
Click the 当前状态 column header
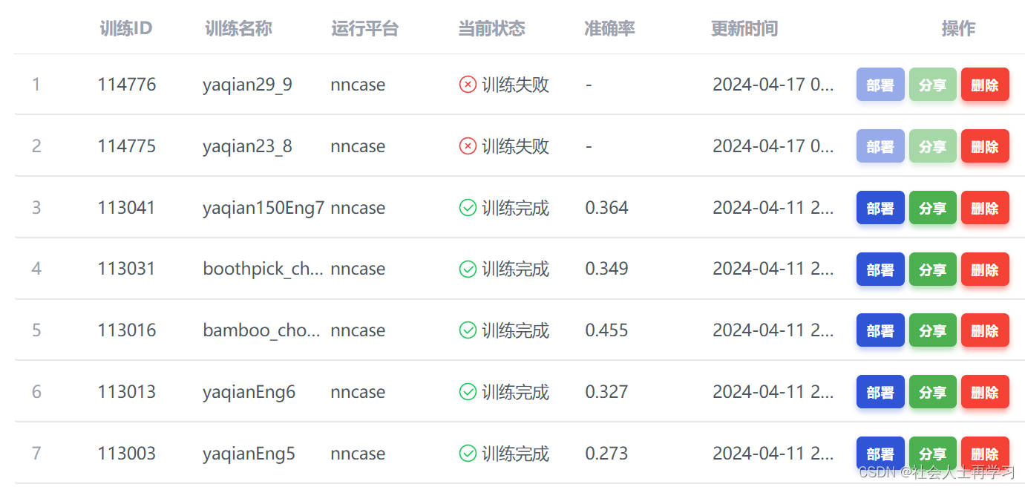click(491, 28)
